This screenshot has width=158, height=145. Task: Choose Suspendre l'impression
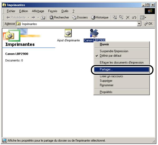(122, 51)
